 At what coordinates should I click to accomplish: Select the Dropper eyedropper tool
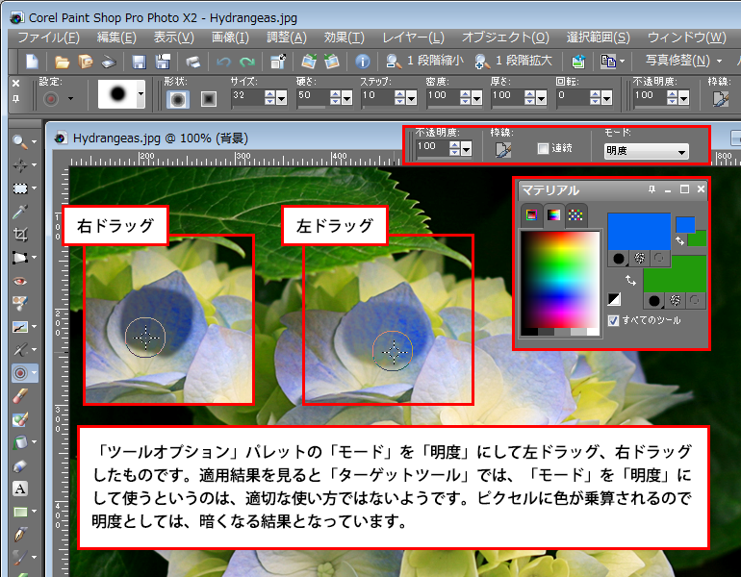[20, 212]
